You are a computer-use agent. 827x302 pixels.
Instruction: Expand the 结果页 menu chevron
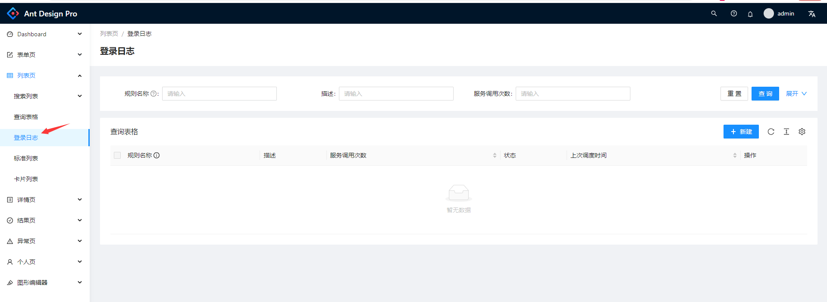(80, 220)
